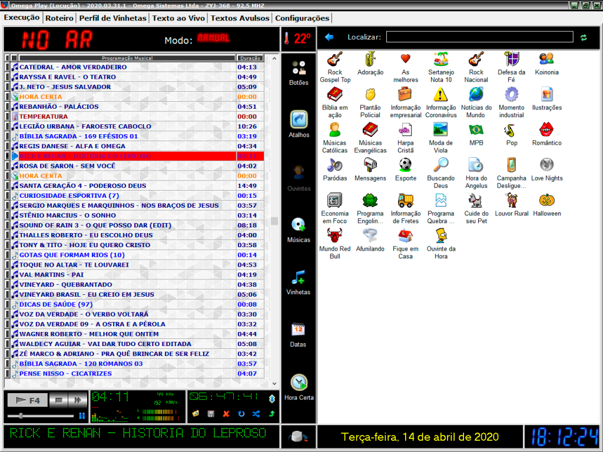Toggle shuffle for the playlist

256,414
